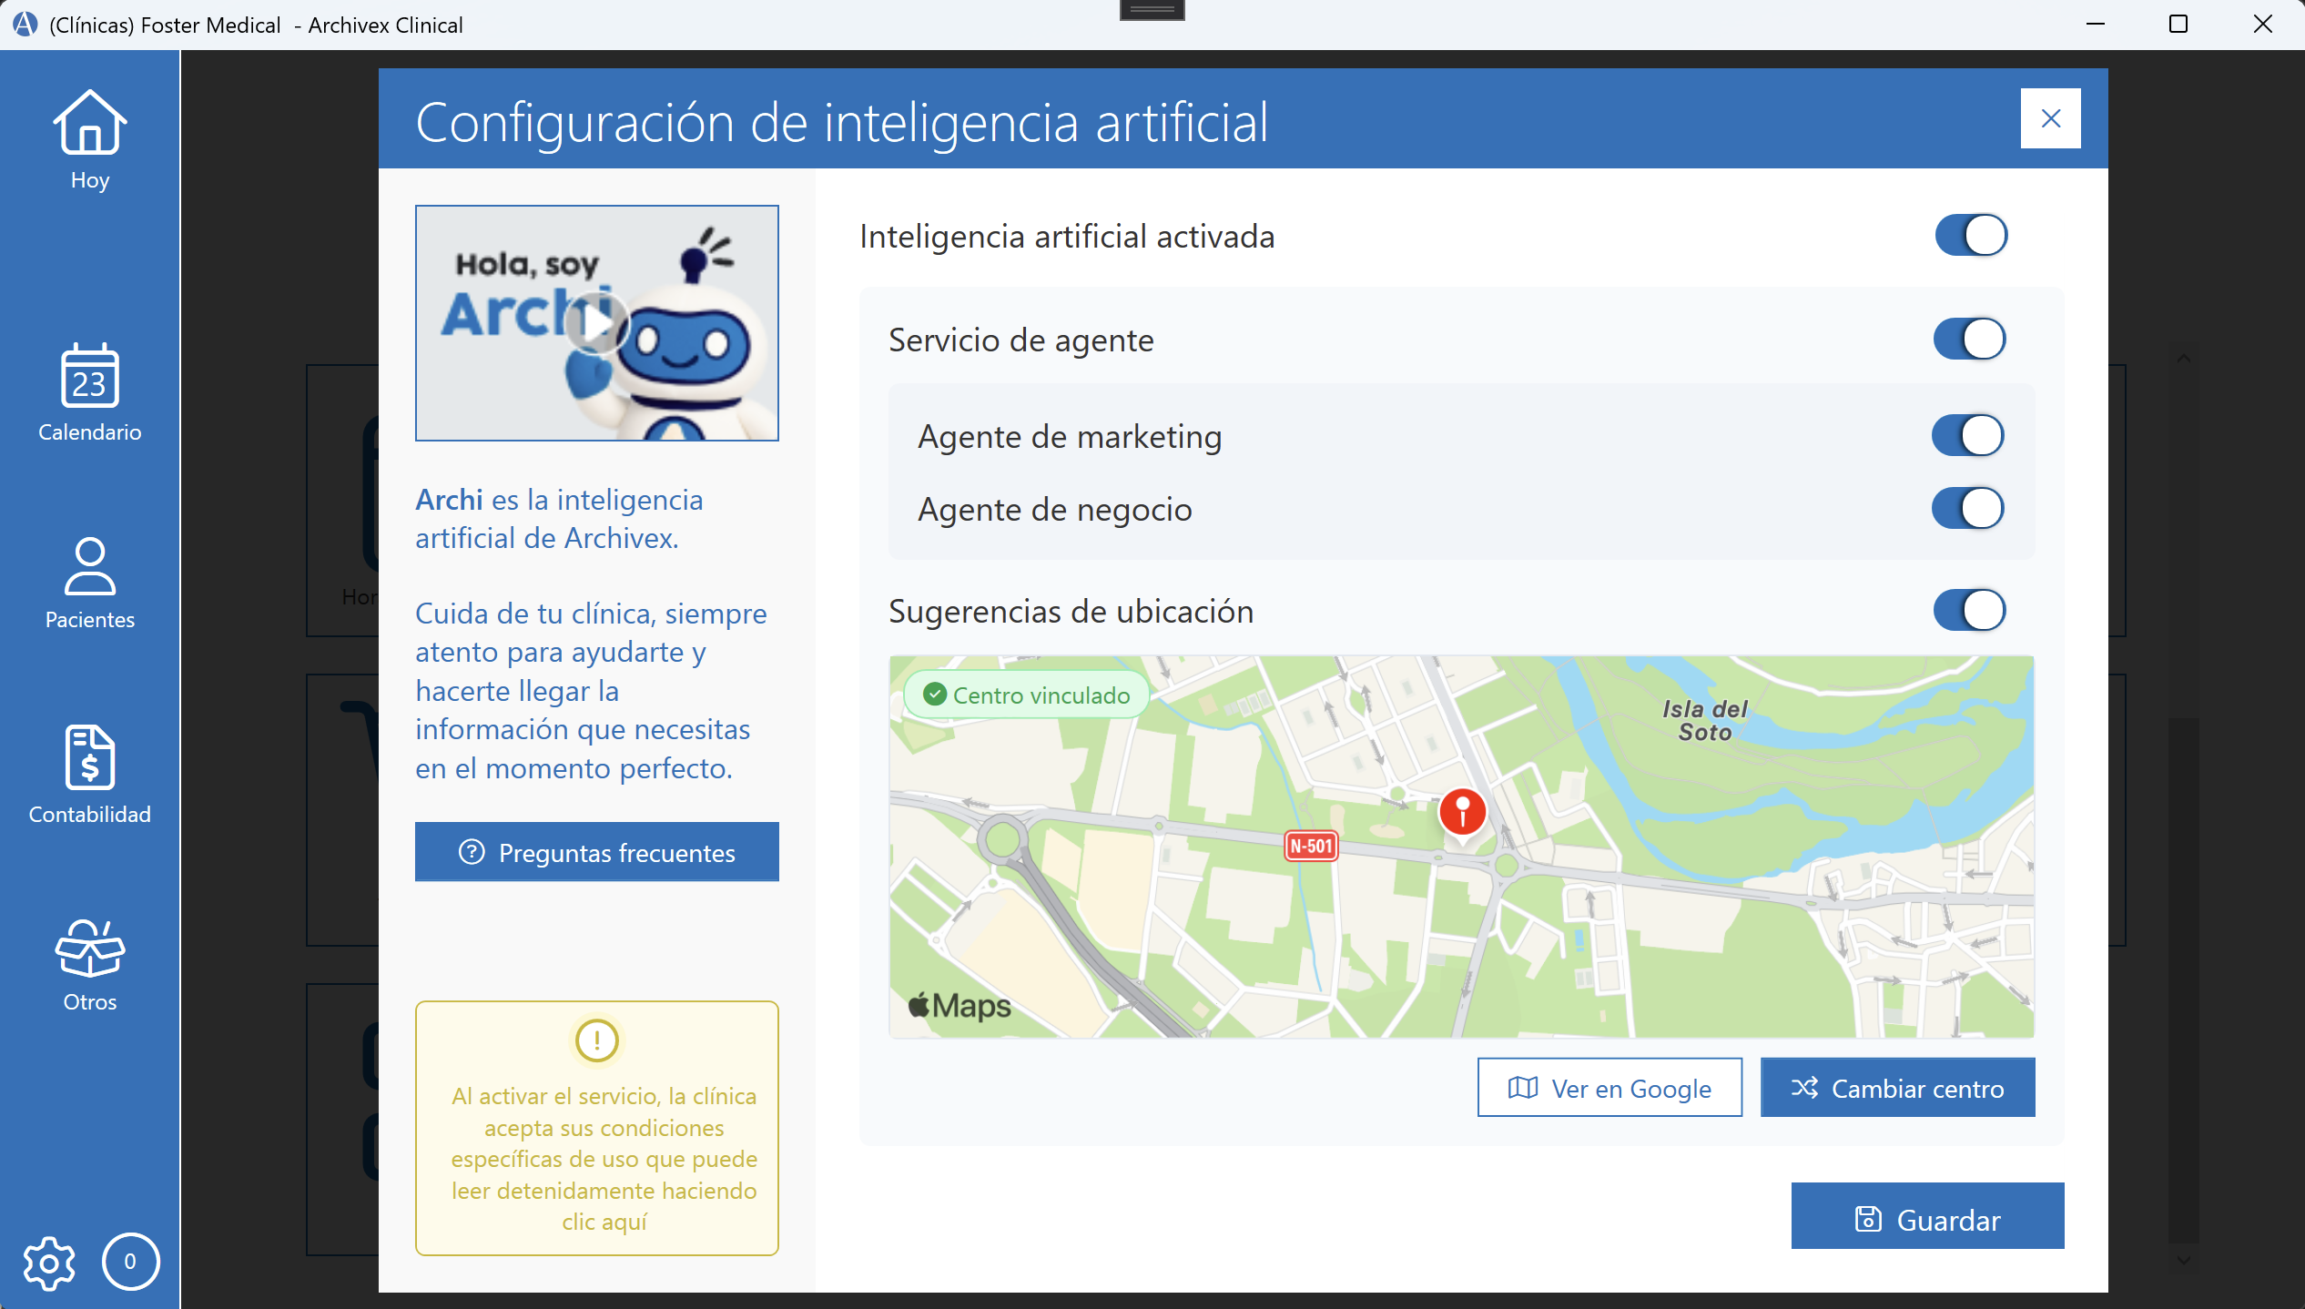Click the warning icon in yellow notice
2305x1309 pixels.
click(596, 1040)
